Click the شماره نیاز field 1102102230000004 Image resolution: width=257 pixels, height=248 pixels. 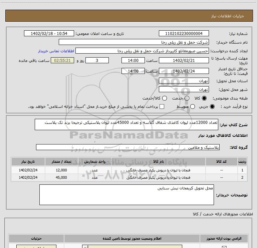pos(184,34)
